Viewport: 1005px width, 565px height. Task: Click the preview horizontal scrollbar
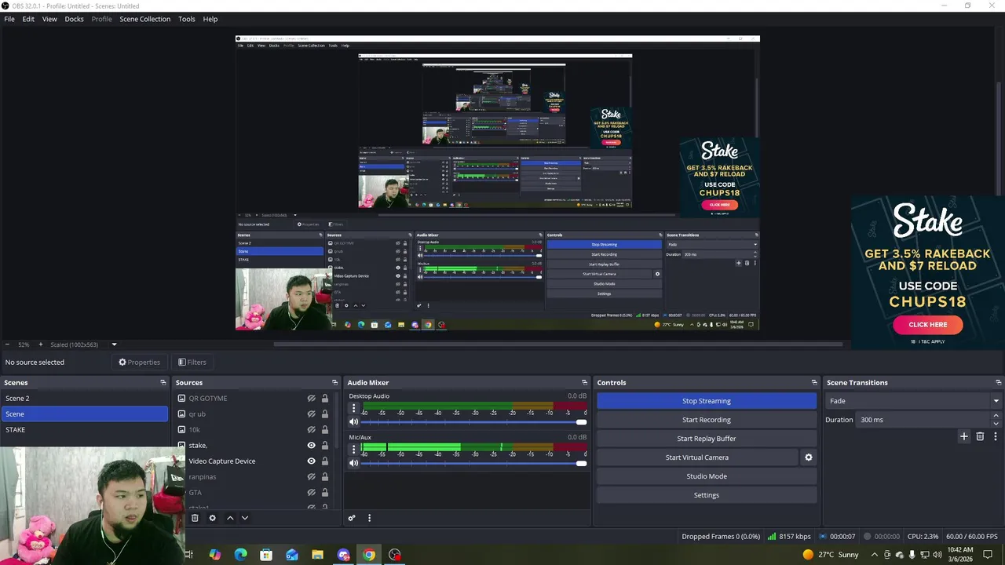coord(557,344)
